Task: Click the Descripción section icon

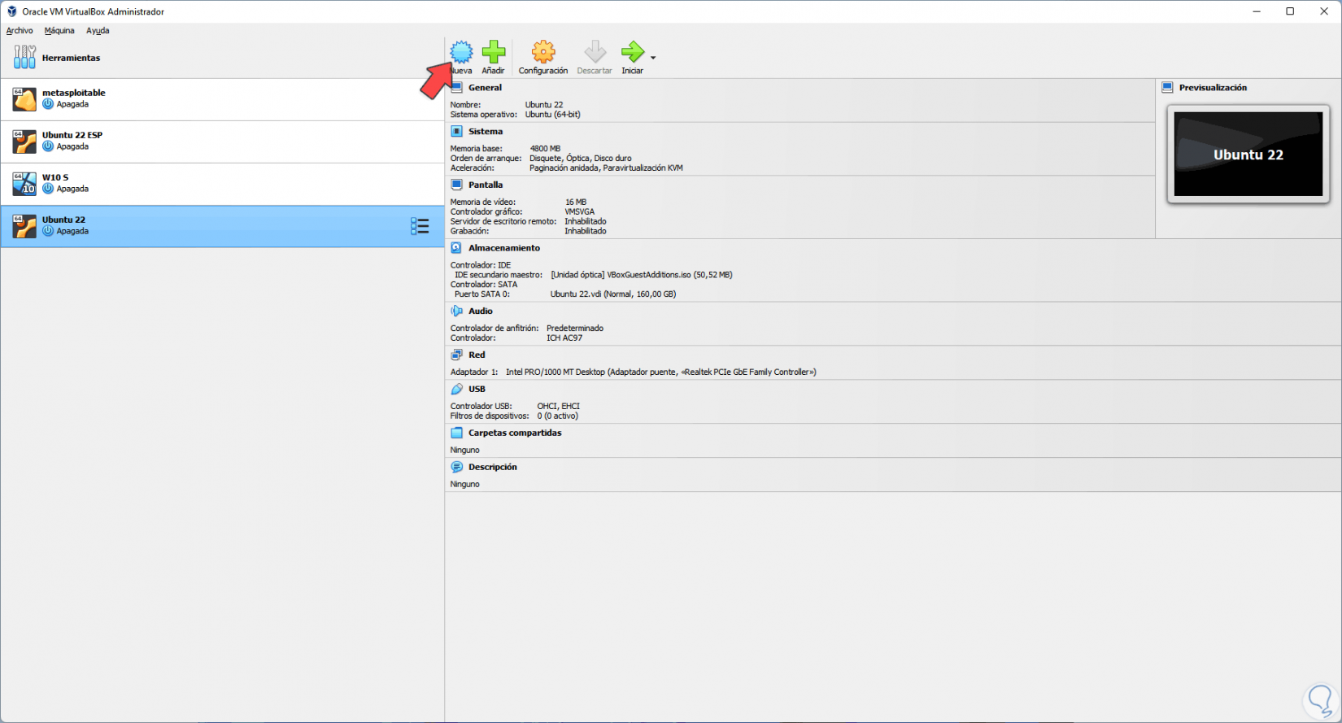Action: click(x=457, y=467)
